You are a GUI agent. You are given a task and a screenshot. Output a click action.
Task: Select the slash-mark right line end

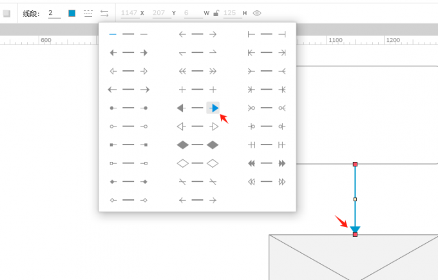[213, 182]
